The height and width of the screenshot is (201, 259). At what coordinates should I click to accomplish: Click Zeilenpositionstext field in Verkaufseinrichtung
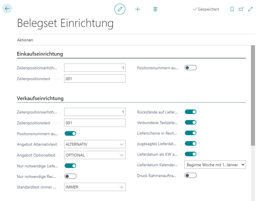click(x=95, y=123)
